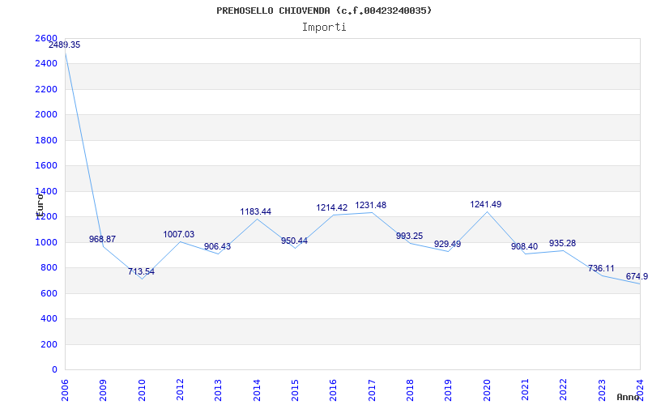Click the Anno axis label
The image size is (648, 405).
[629, 398]
